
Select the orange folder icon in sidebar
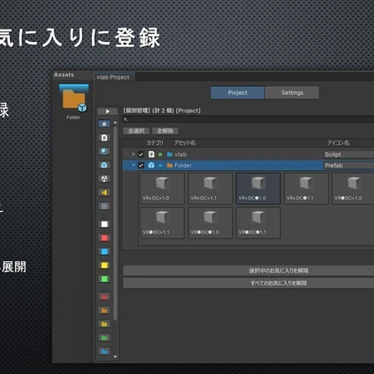(x=104, y=310)
